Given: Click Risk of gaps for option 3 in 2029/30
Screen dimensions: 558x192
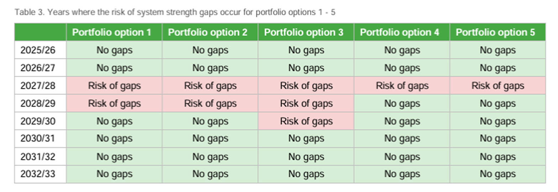Looking at the screenshot, I should (306, 121).
